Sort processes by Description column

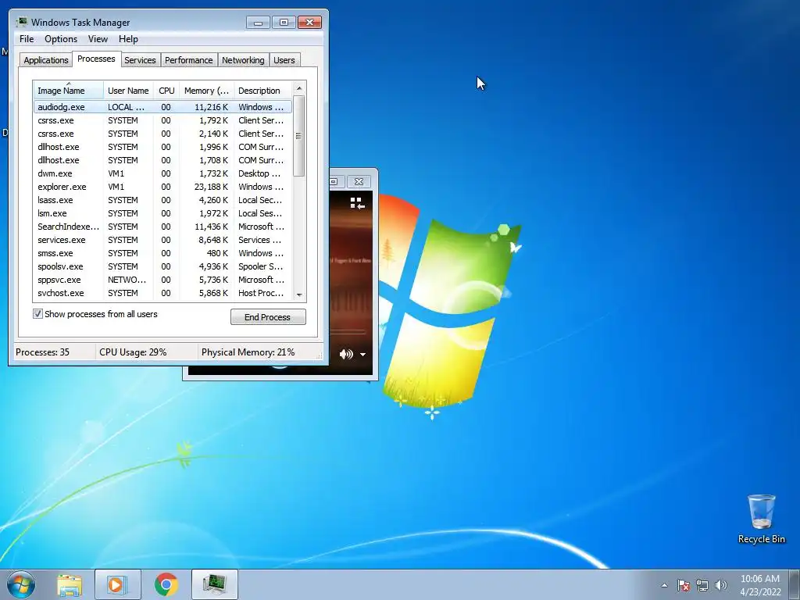click(262, 91)
